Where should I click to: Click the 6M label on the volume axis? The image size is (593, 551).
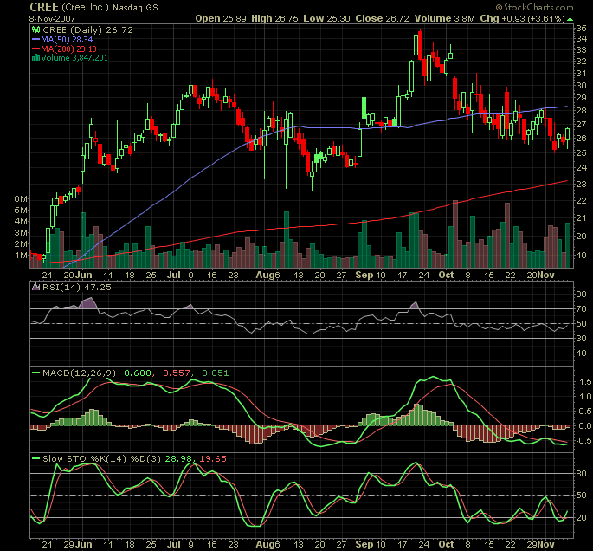click(21, 198)
